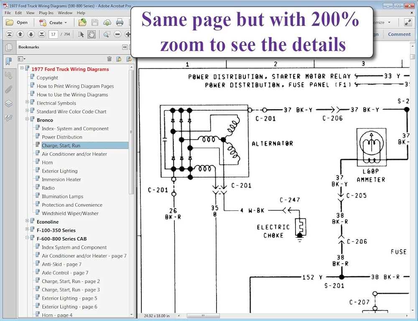The image size is (418, 321).
Task: Print the document with printer icon
Action: [120, 23]
